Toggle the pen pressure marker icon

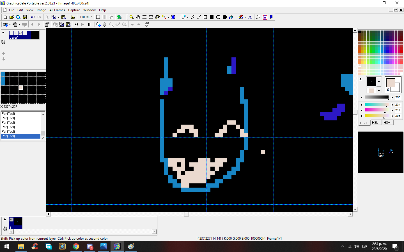(271, 17)
